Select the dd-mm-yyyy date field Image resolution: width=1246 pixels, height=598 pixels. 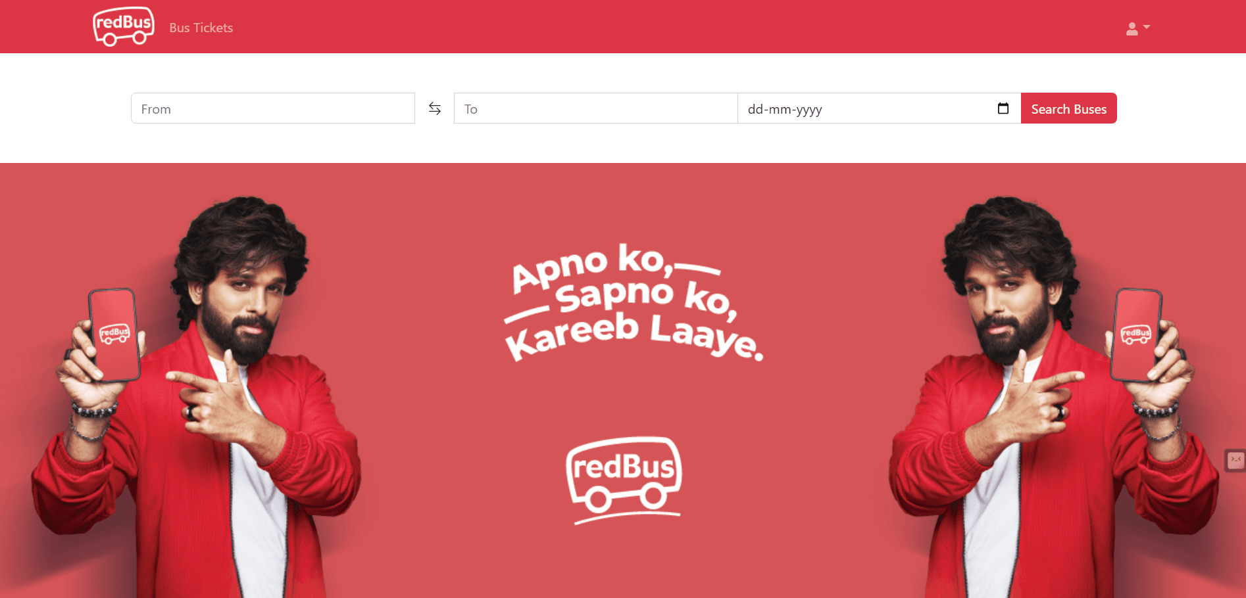click(x=879, y=108)
